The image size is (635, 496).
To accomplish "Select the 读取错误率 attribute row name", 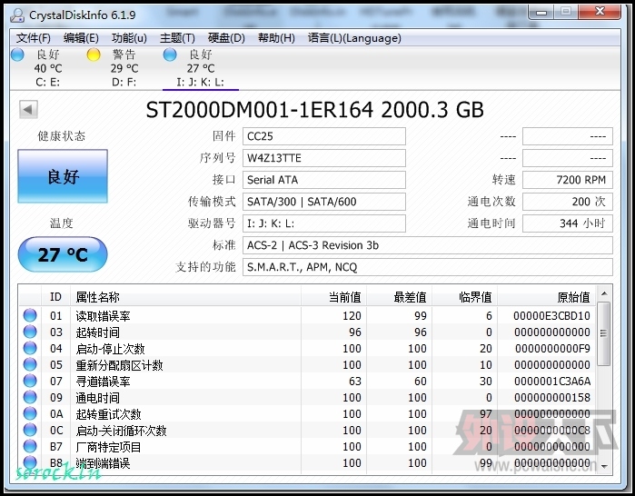I will tap(103, 316).
